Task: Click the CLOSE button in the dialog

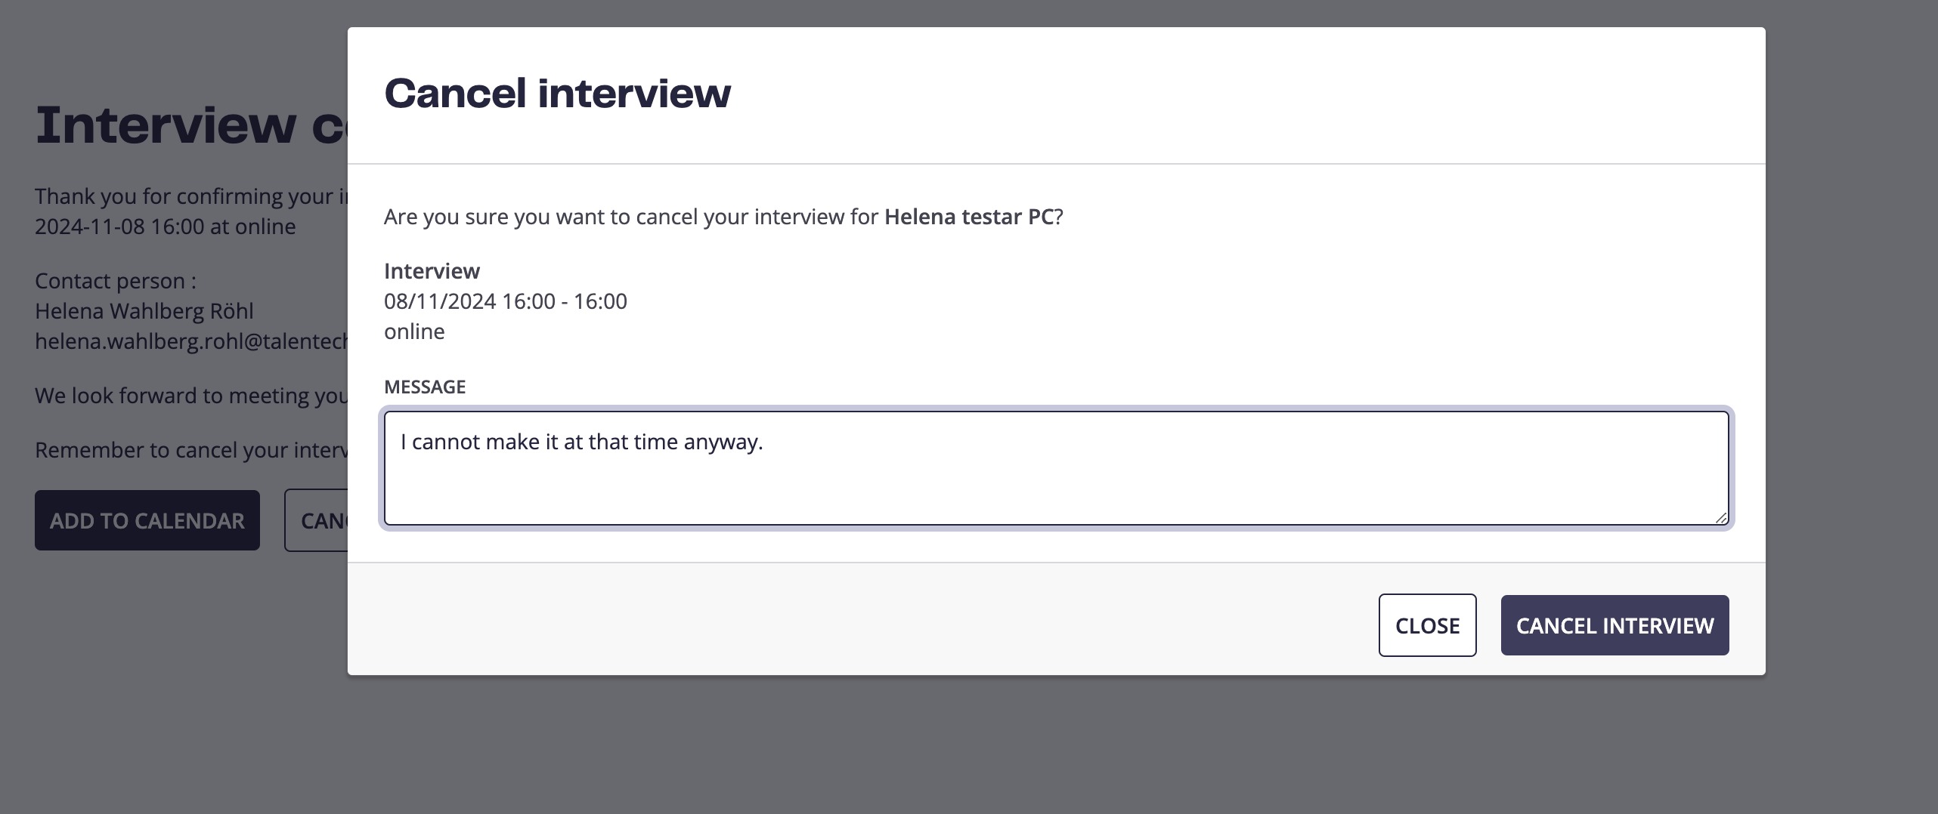Action: tap(1427, 625)
